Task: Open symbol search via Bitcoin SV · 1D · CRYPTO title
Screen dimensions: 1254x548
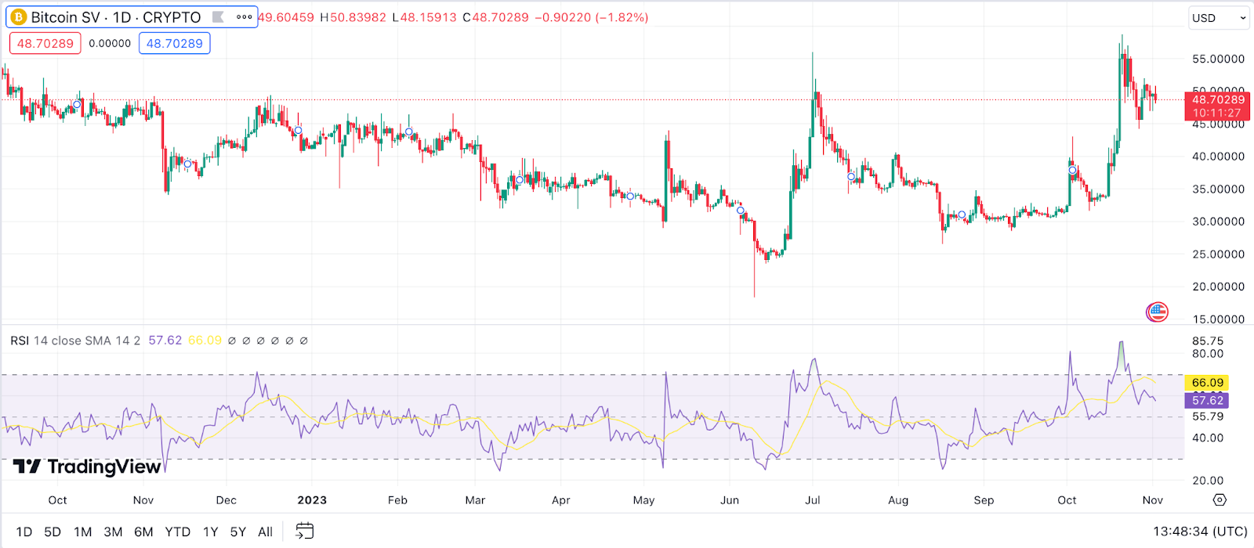Action: click(116, 17)
